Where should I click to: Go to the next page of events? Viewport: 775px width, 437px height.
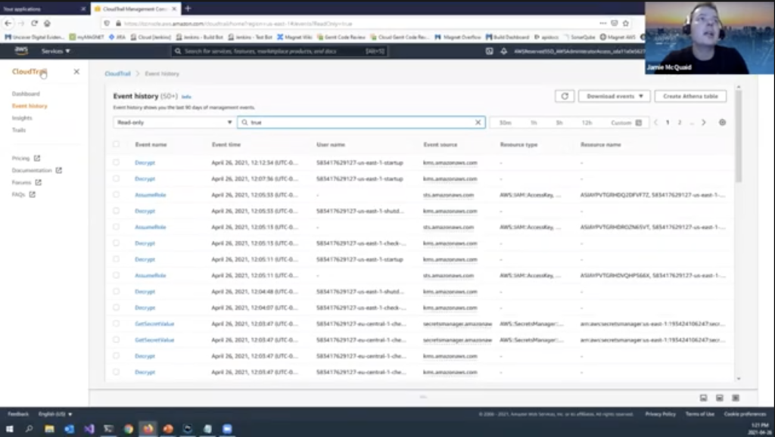tap(703, 122)
